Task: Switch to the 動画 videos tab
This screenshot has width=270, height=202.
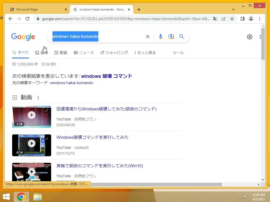Action: [x=61, y=53]
